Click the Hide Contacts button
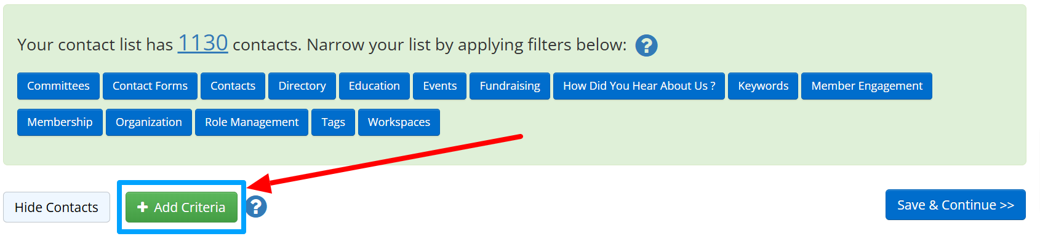 tap(57, 207)
